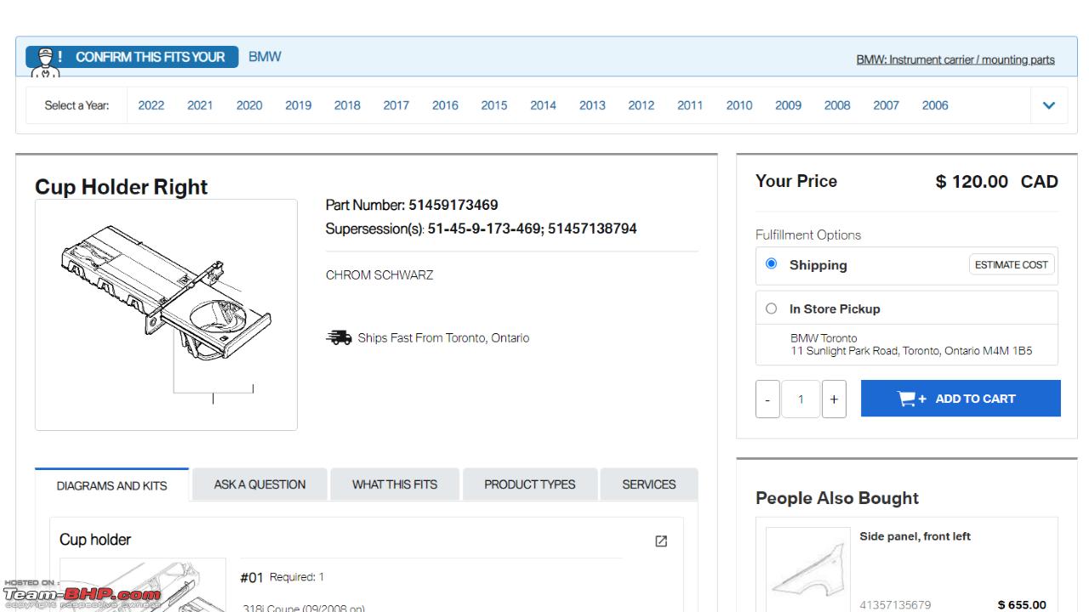This screenshot has width=1089, height=612.
Task: Select year 2012
Action: [641, 105]
